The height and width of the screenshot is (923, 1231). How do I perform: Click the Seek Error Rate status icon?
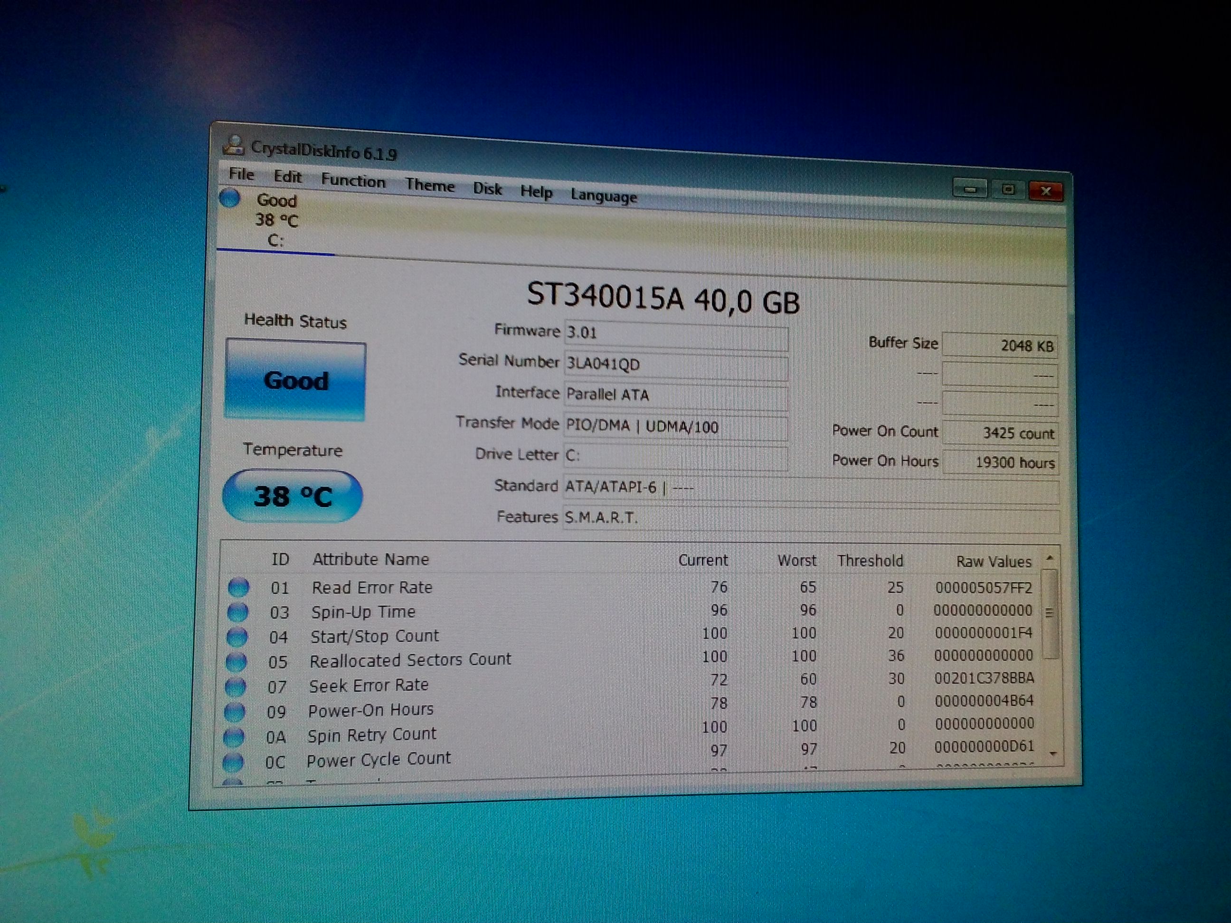[x=235, y=686]
